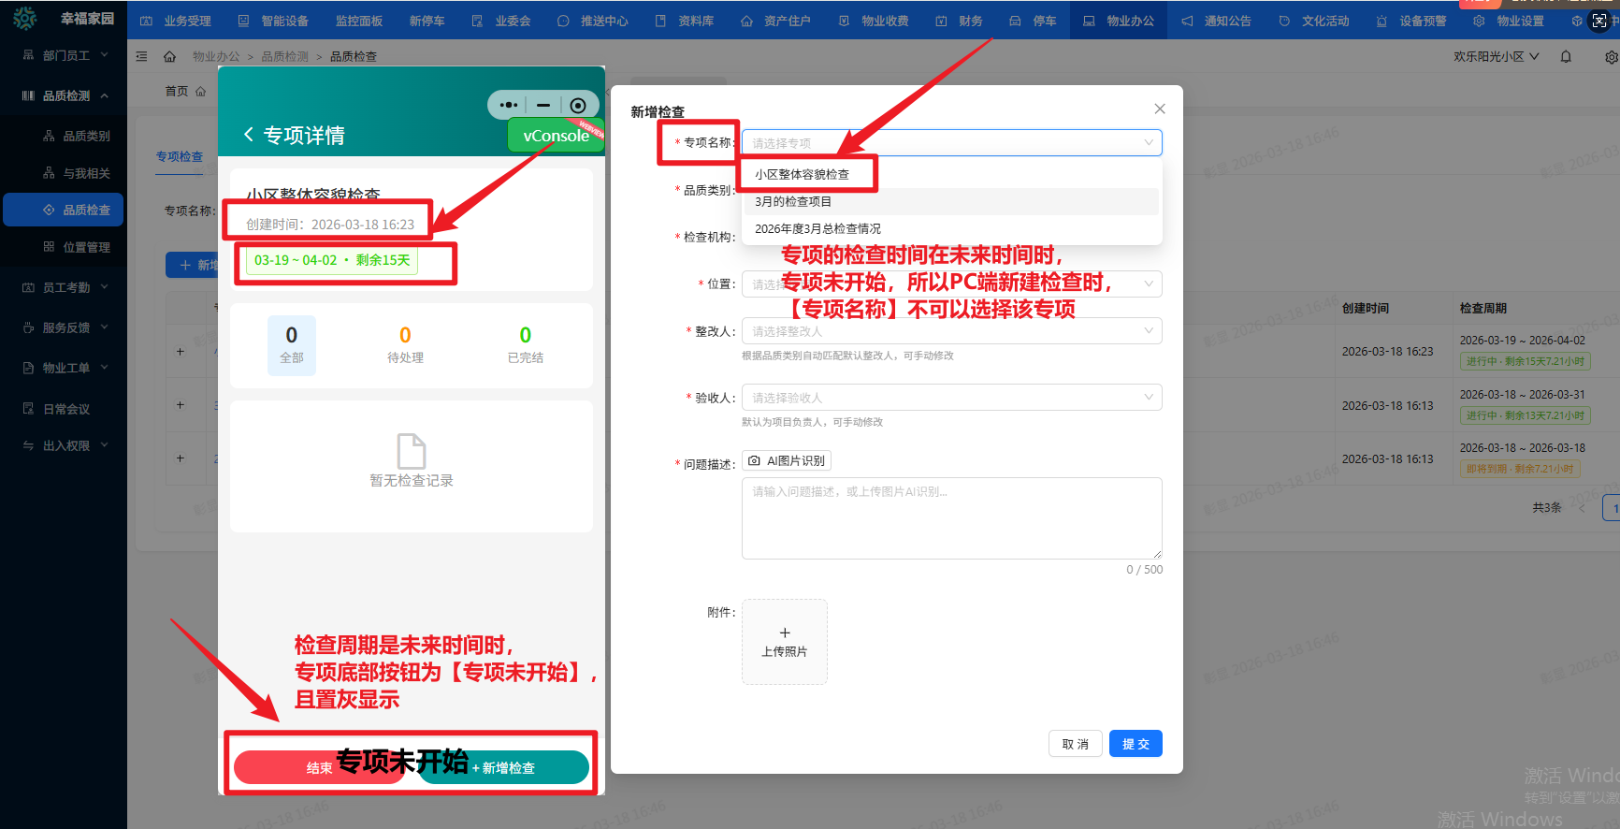Open the 物业收费 top menu
Viewport: 1620px width, 829px height.
[874, 21]
